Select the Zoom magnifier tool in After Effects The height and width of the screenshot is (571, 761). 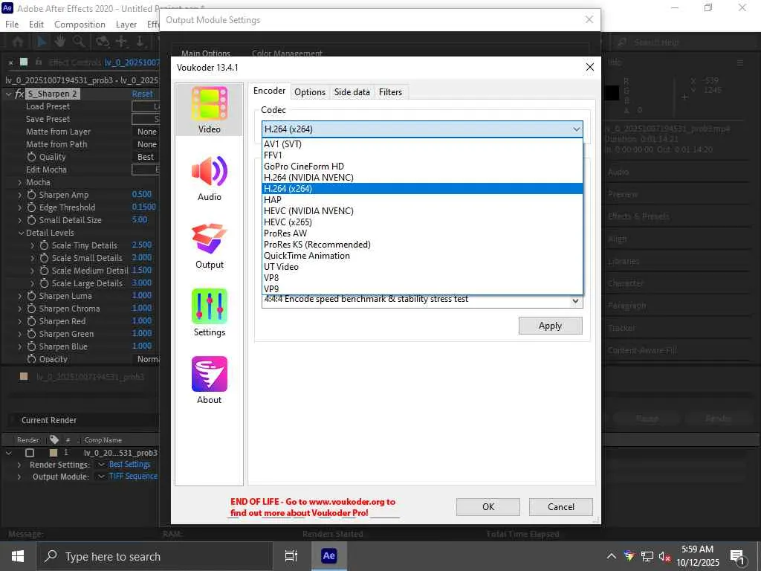[x=79, y=42]
